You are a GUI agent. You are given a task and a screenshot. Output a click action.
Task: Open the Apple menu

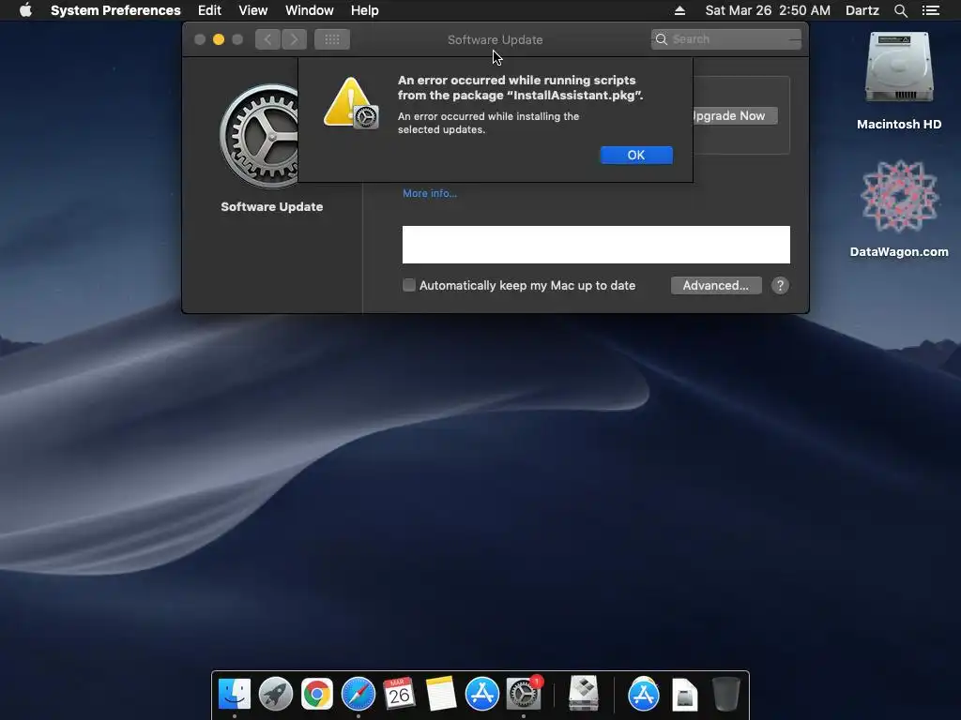click(x=25, y=10)
